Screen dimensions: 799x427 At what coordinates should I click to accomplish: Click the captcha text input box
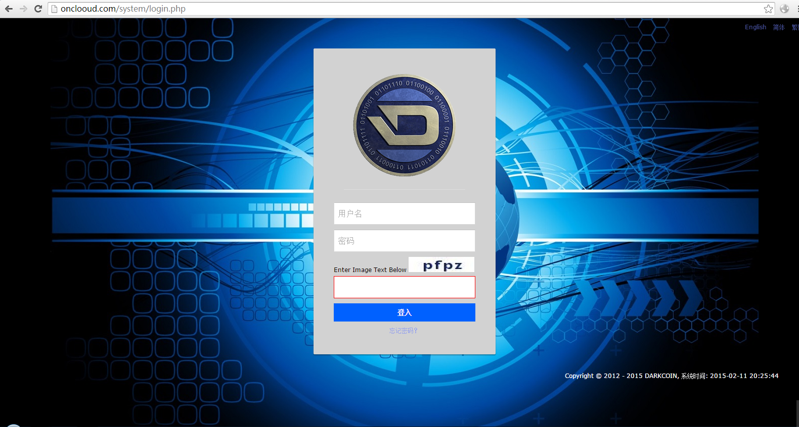pyautogui.click(x=405, y=287)
